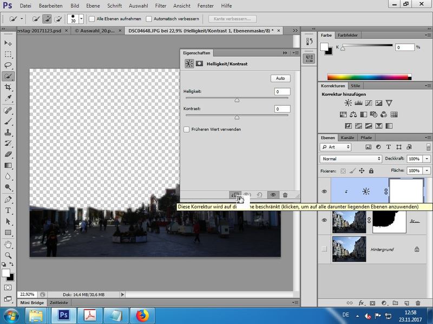Click the Helligkeit slider handle
The height and width of the screenshot is (324, 433).
coord(237,100)
